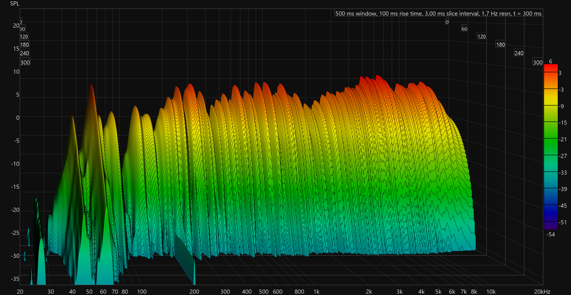Click the rainbow color scale legend bar
This screenshot has height=295, width=571.
coord(550,147)
